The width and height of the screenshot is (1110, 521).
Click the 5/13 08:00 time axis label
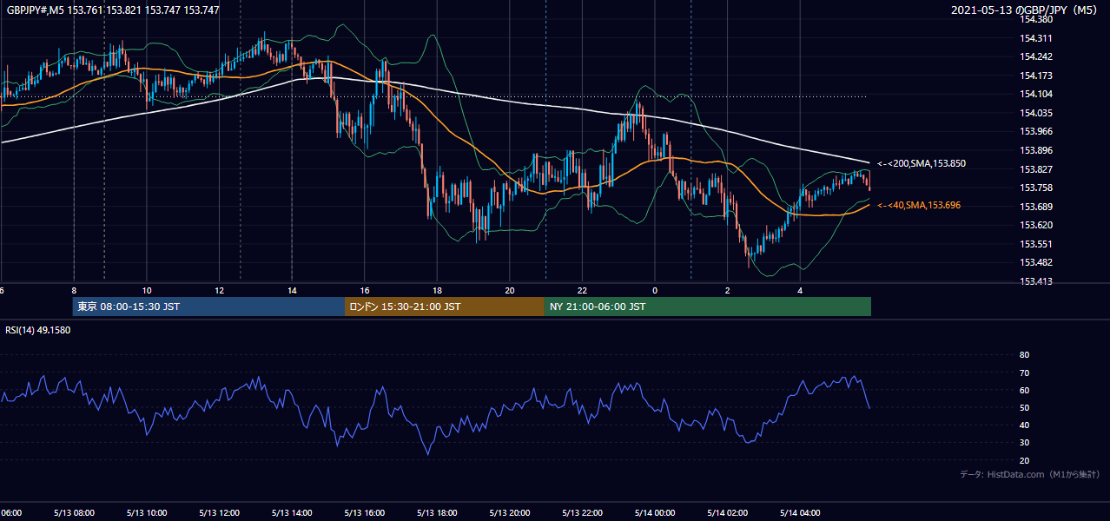tap(73, 512)
